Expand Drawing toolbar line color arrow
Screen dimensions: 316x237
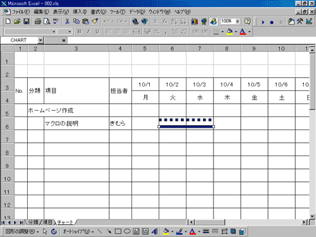186,231
